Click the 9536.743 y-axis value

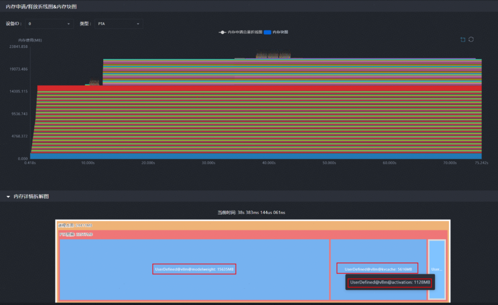[19, 114]
